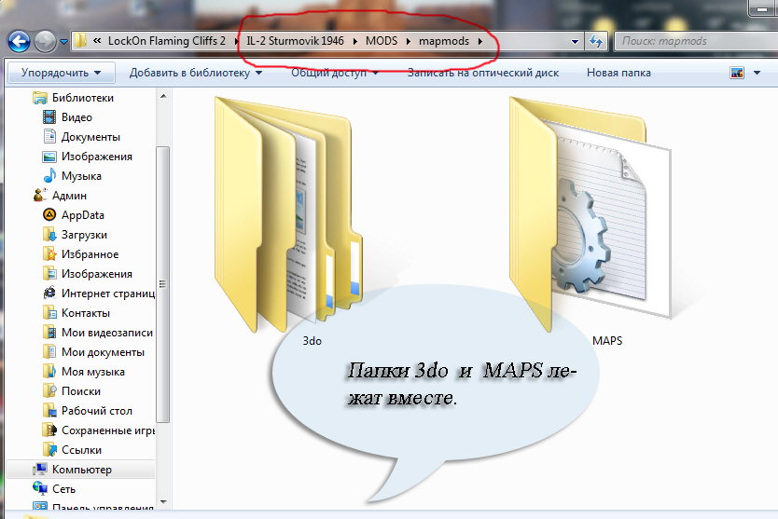778x519 pixels.
Task: Select Библиотеки in the navigation pane
Action: click(83, 98)
